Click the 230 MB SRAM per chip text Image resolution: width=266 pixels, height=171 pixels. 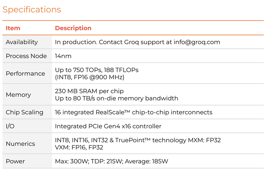89,91
